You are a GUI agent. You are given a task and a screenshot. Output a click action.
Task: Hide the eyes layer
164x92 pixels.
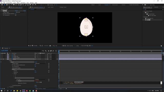[1, 55]
